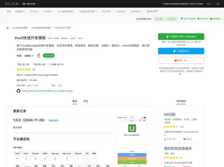Click the 已发布需求 button
Screen dimensions: 224x167
pyautogui.click(x=171, y=19)
